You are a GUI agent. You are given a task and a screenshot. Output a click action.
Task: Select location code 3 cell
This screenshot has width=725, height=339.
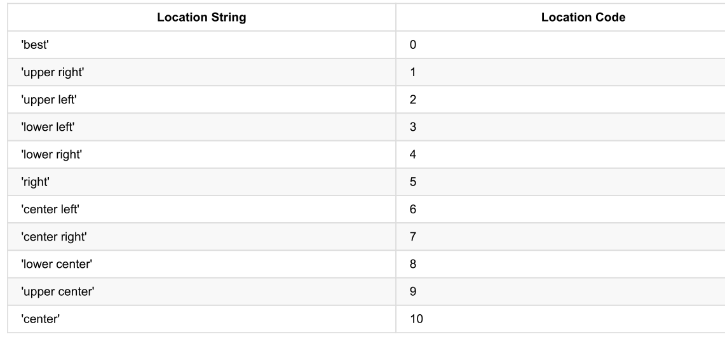(x=413, y=127)
